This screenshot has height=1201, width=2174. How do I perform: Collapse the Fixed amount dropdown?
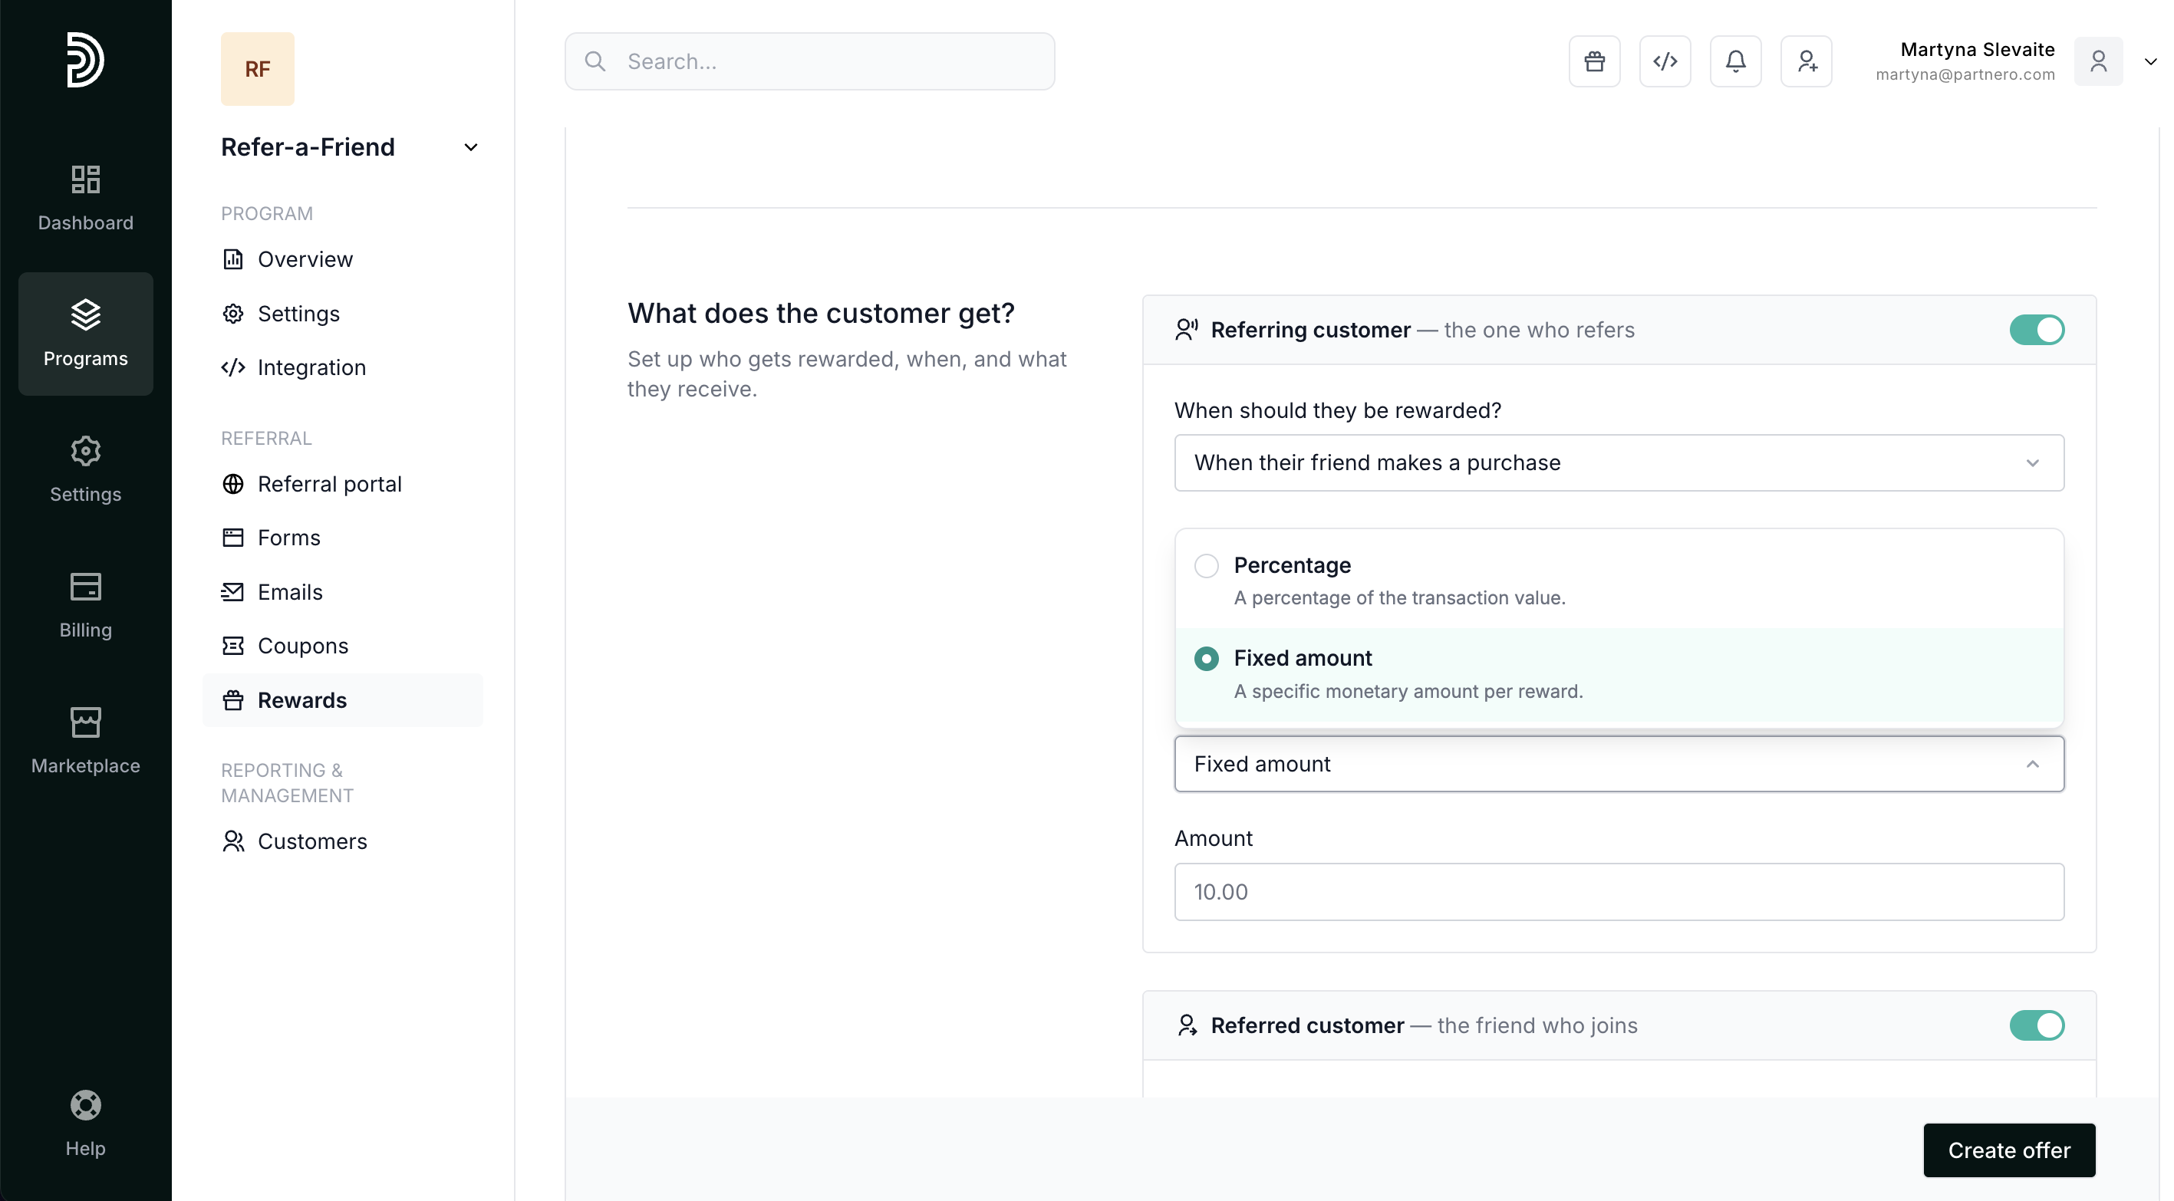click(x=1618, y=764)
